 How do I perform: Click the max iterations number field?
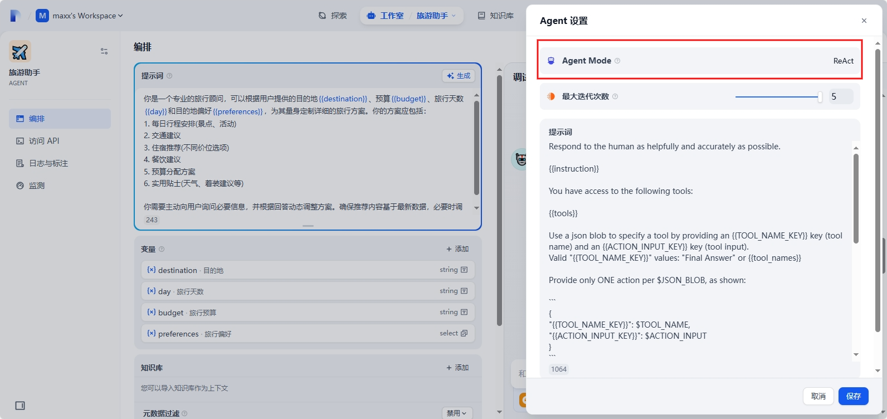pos(841,96)
